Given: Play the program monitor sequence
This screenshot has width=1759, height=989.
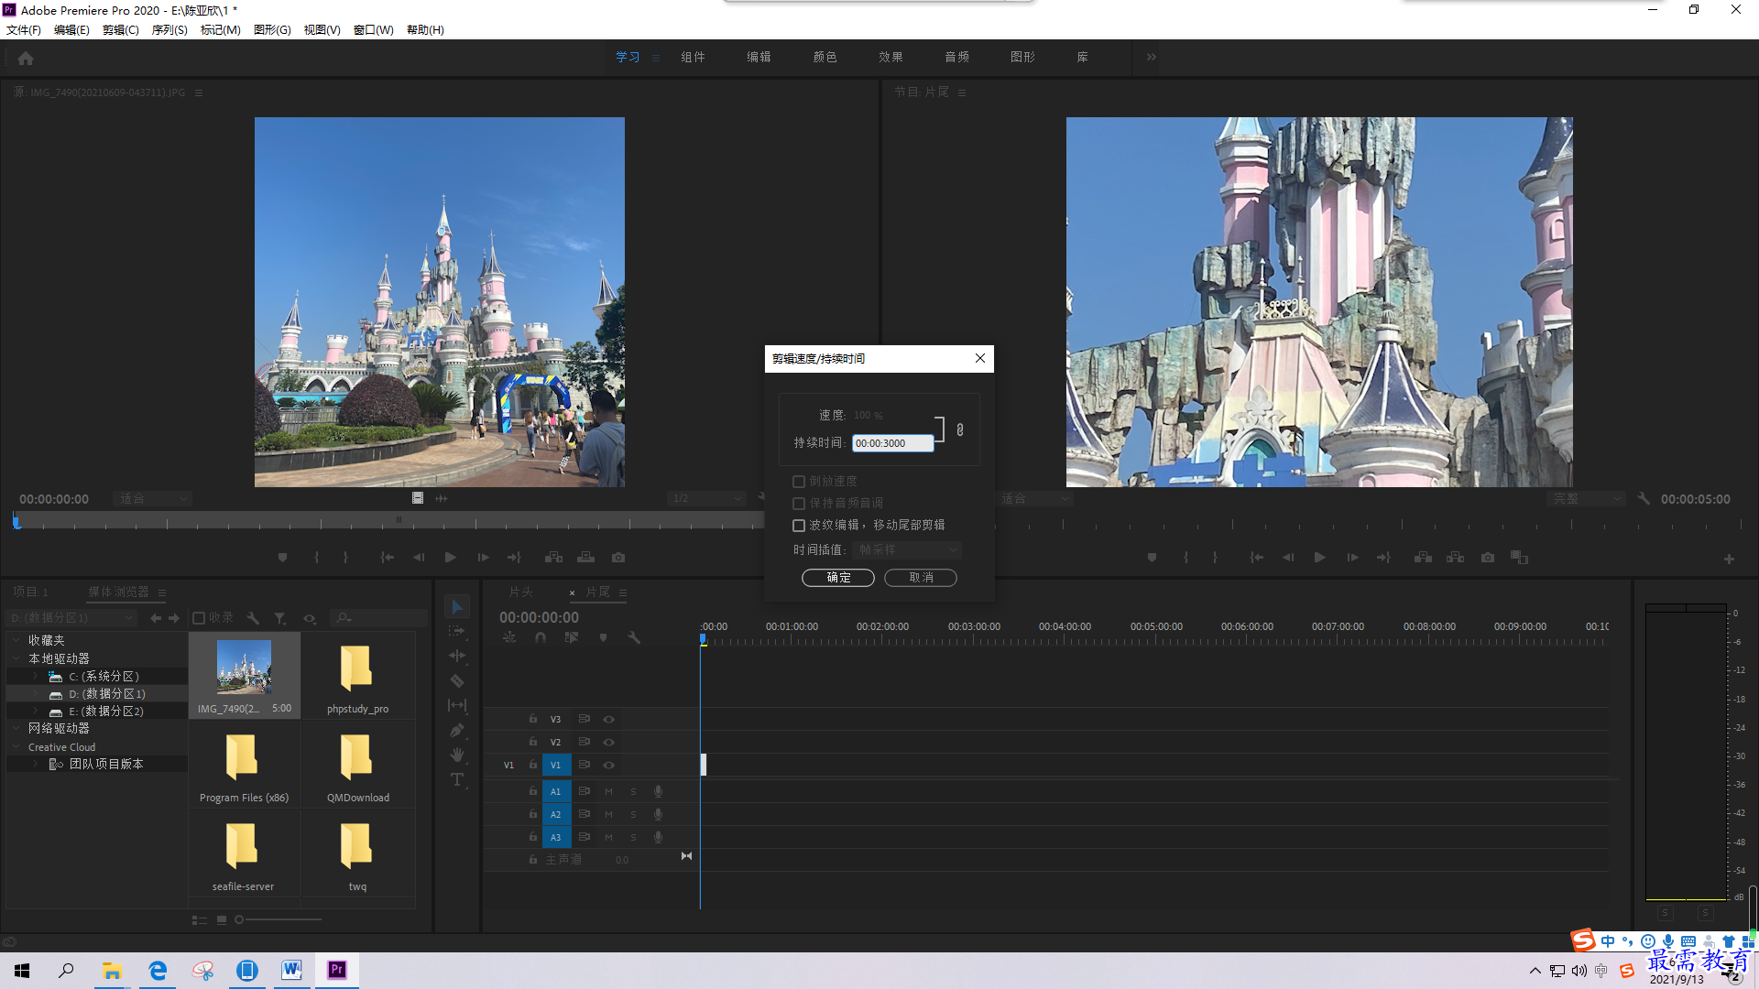Looking at the screenshot, I should 1319,557.
